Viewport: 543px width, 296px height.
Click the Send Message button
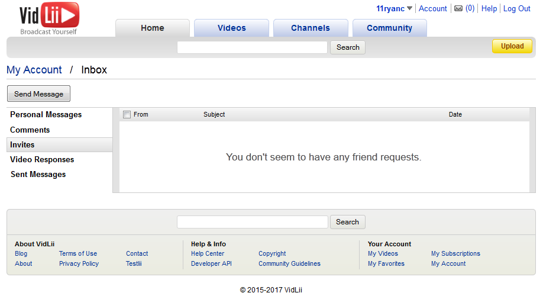click(38, 94)
